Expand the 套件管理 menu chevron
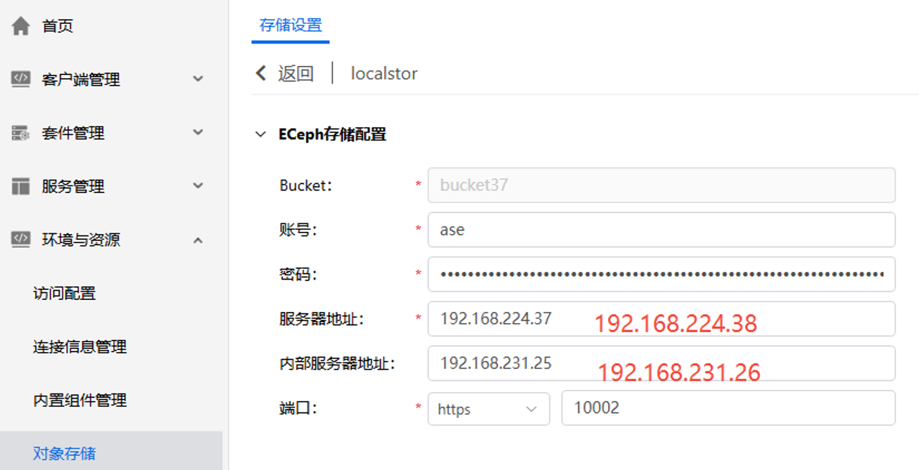 pyautogui.click(x=198, y=133)
